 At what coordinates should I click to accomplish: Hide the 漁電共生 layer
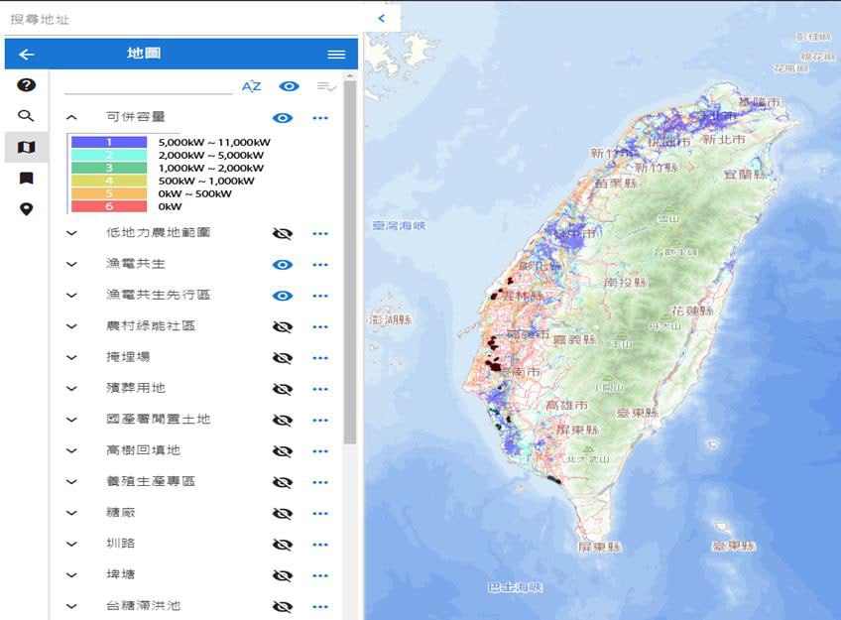pyautogui.click(x=283, y=265)
